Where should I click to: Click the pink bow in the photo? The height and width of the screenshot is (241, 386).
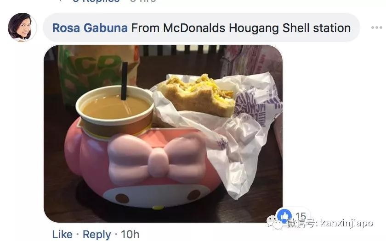coord(157,159)
